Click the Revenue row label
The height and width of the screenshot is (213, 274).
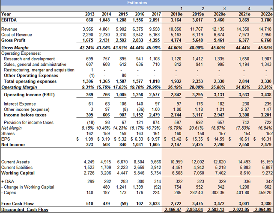pyautogui.click(x=9, y=29)
